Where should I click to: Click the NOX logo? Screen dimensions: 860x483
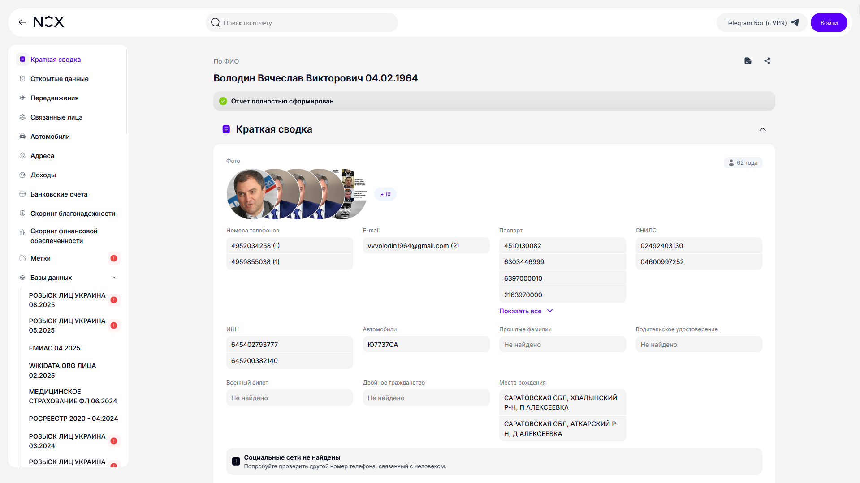[x=49, y=22]
